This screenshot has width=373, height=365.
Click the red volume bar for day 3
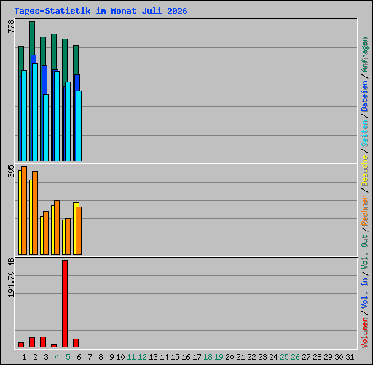tap(43, 342)
